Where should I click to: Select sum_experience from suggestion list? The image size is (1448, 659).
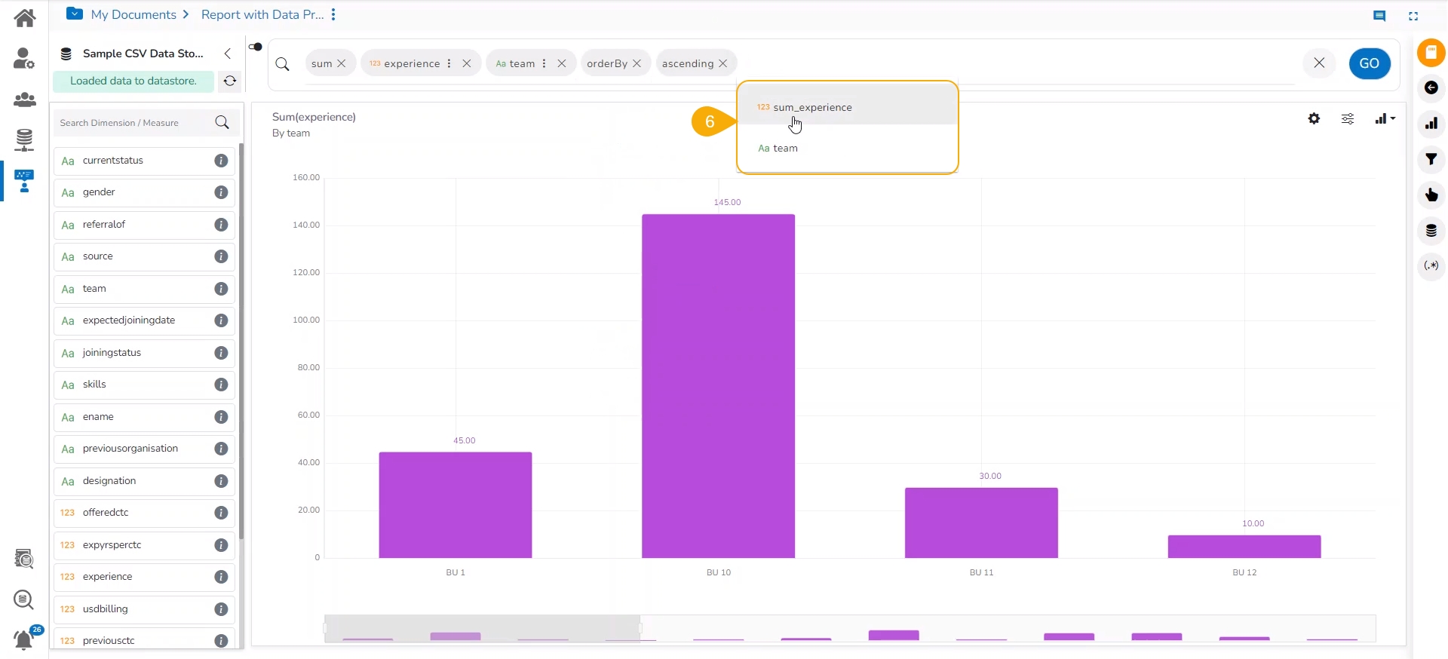847,107
